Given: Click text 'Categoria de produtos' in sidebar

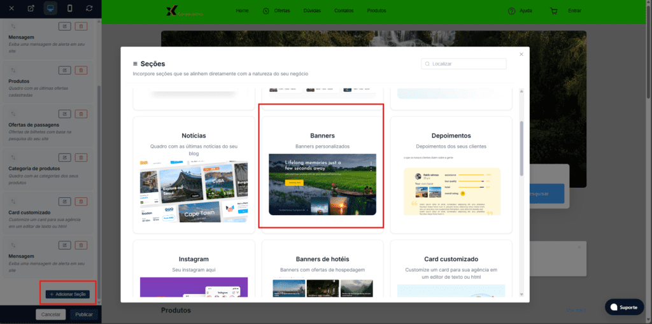Looking at the screenshot, I should coord(34,169).
